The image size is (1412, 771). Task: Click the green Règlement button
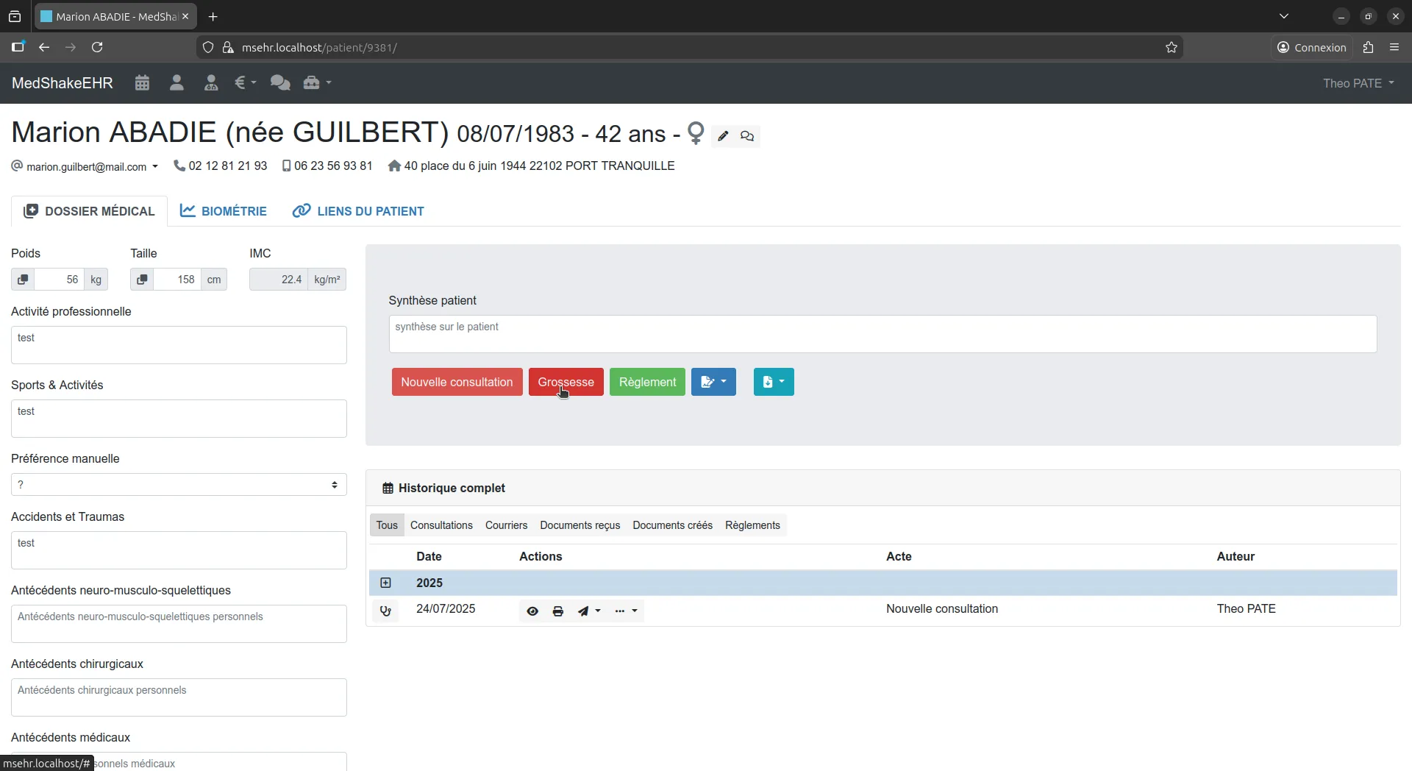(x=647, y=383)
